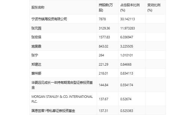Select 国恩笠君1号私募证券投资基金 shareholder name
Viewport: 195px width, 115px height.
coord(53,111)
